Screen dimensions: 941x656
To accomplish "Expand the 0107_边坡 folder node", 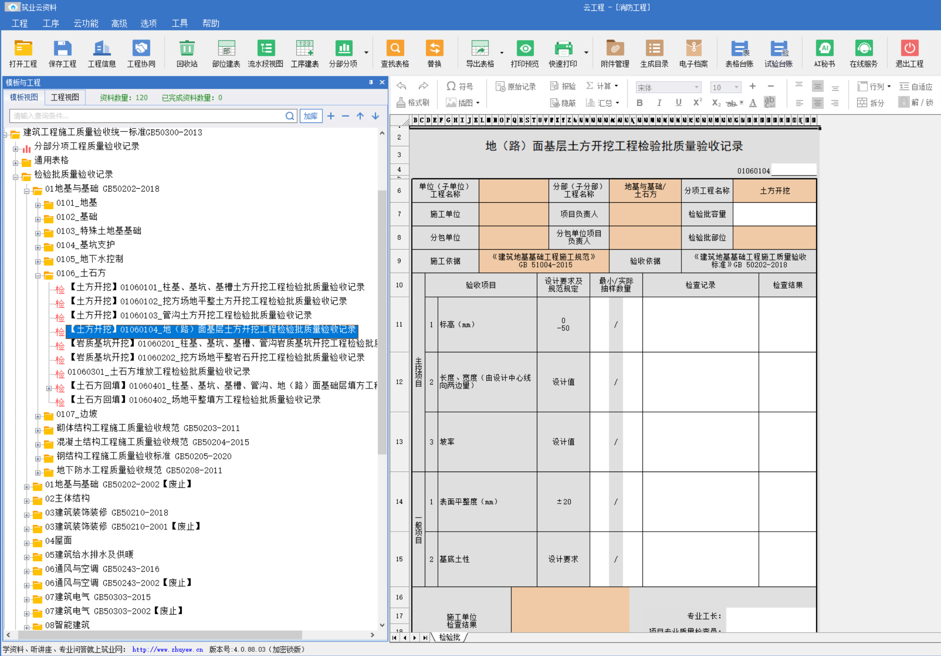I will click(38, 416).
